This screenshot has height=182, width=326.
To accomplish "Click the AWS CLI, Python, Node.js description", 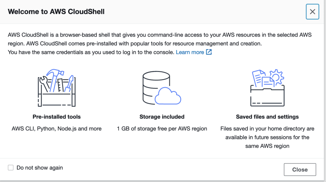I will point(57,129).
